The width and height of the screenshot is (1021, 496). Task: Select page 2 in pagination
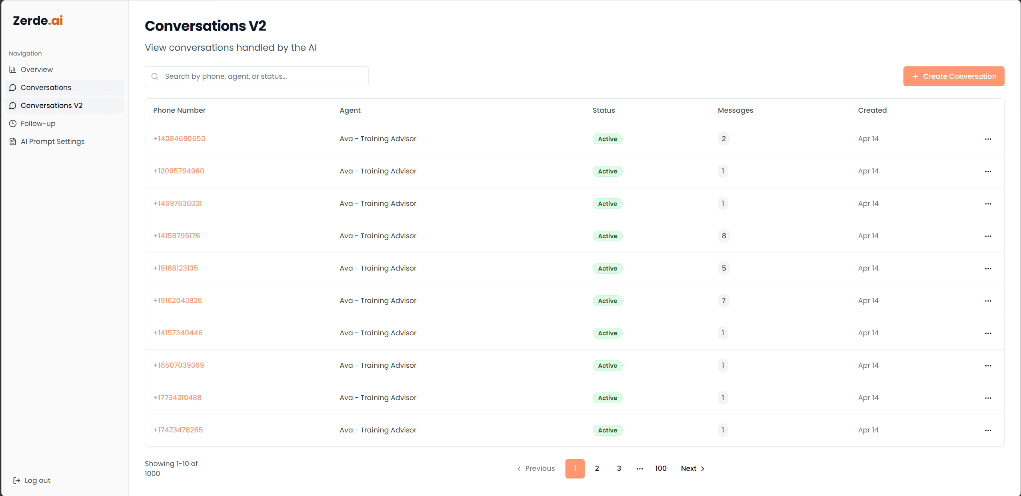pyautogui.click(x=597, y=468)
